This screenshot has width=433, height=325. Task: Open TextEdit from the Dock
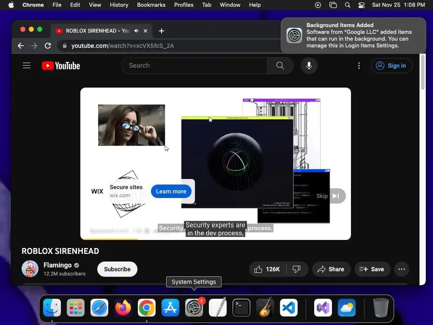click(218, 308)
